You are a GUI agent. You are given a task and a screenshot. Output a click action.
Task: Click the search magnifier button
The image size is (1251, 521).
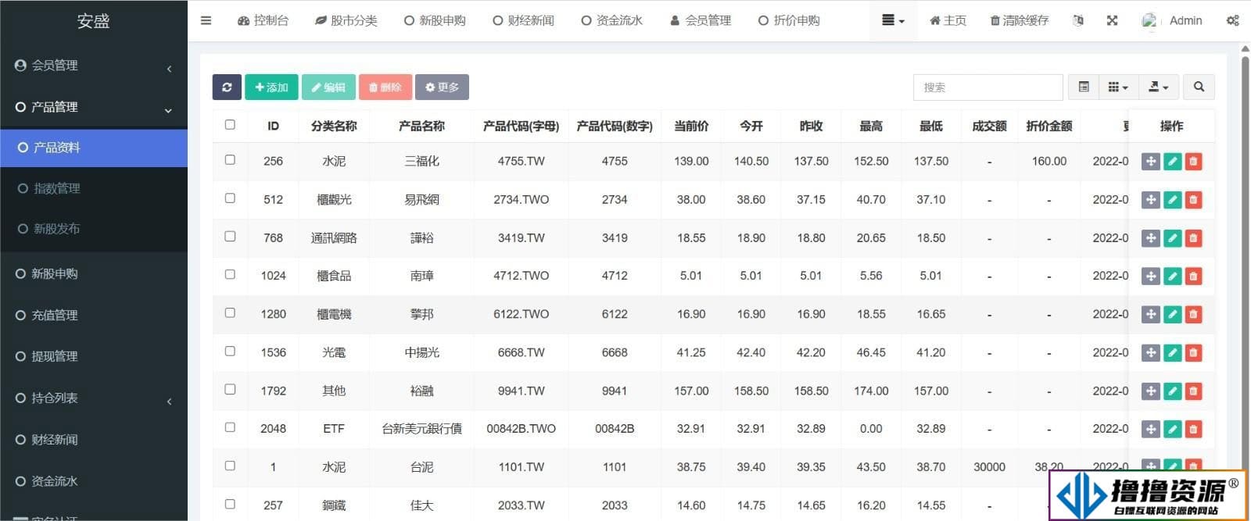(x=1199, y=87)
